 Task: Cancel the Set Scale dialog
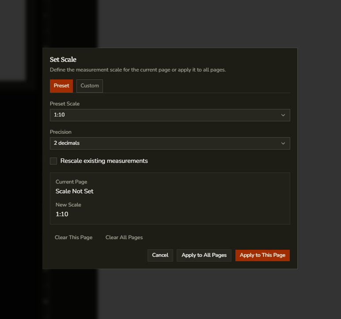[x=160, y=255]
